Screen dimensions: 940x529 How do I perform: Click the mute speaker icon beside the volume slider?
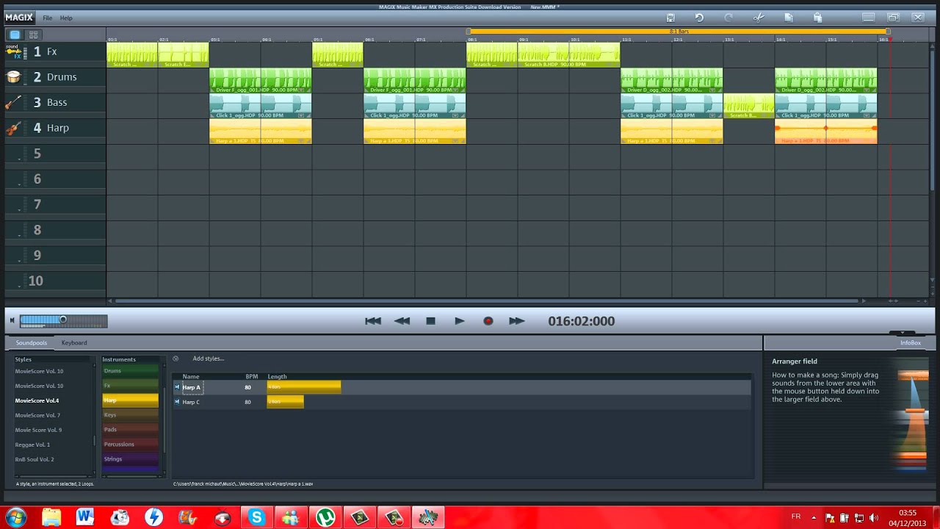point(12,320)
